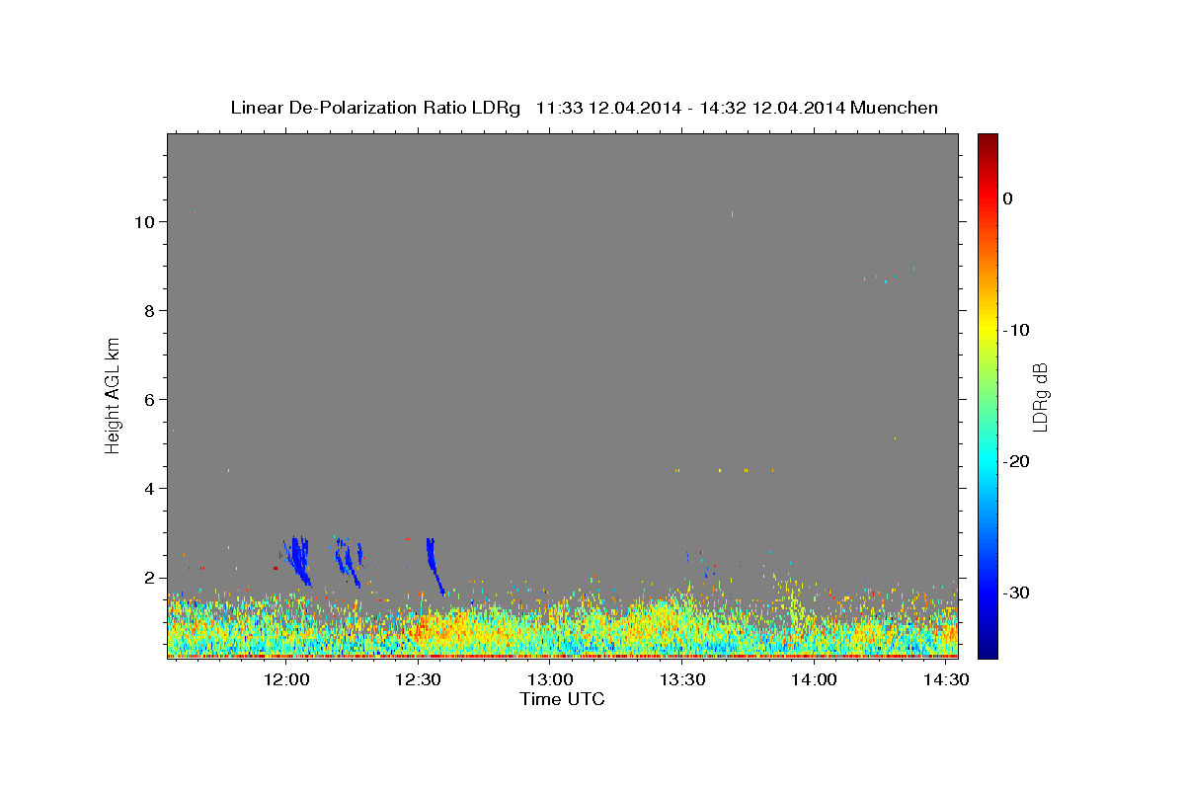Click the 'Height AGL km' axis label
Screen dimensions: 1185x790
pyautogui.click(x=113, y=395)
